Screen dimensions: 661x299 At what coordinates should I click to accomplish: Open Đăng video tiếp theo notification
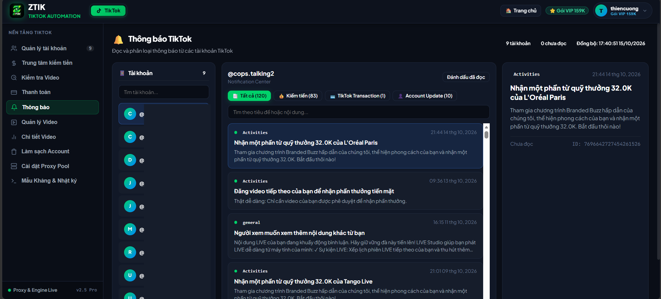point(355,191)
